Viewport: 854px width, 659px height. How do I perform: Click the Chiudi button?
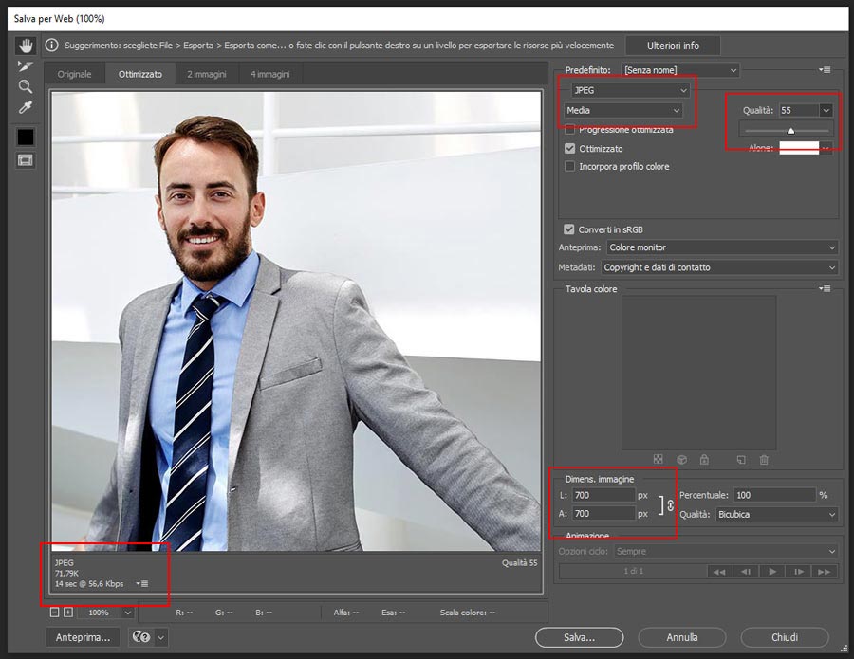785,637
